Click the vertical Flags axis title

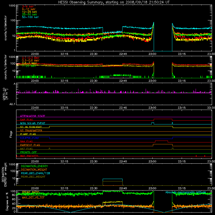pos(11,134)
